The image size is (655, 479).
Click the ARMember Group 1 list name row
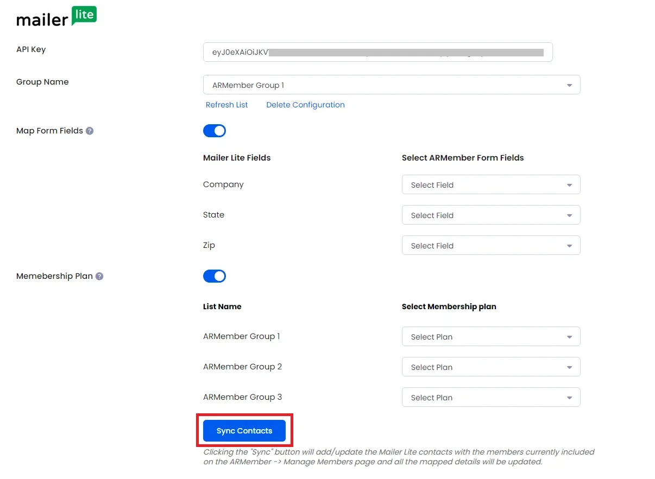pyautogui.click(x=242, y=336)
